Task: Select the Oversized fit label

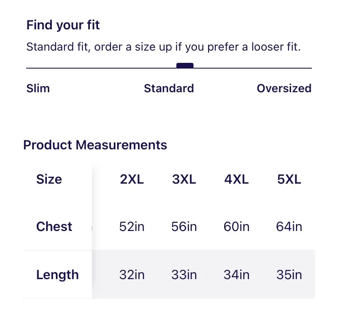Action: coord(284,89)
